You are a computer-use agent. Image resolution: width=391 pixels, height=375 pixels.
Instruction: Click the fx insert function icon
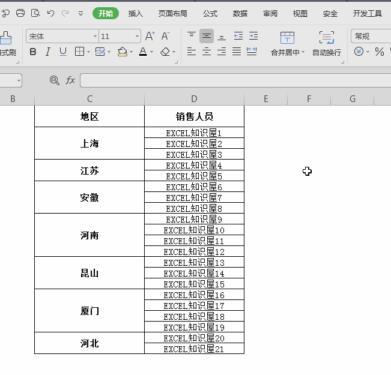tap(70, 80)
